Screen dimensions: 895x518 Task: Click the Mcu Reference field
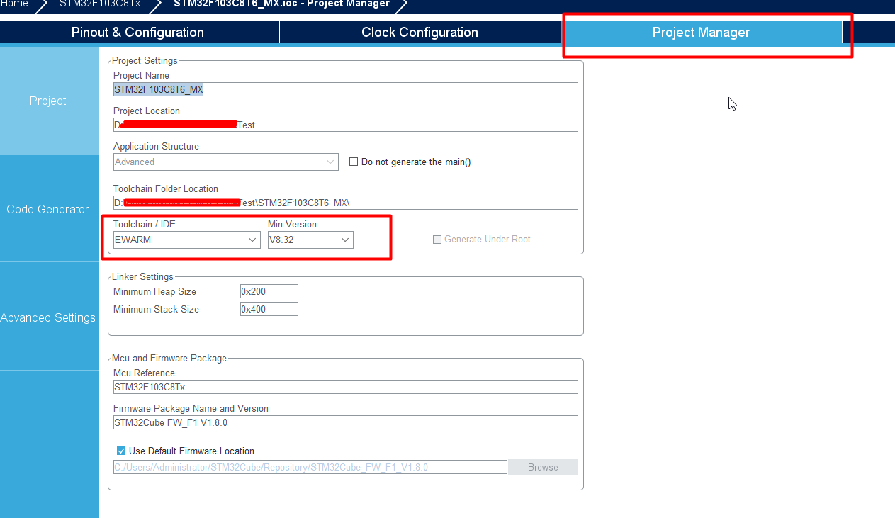click(x=346, y=387)
